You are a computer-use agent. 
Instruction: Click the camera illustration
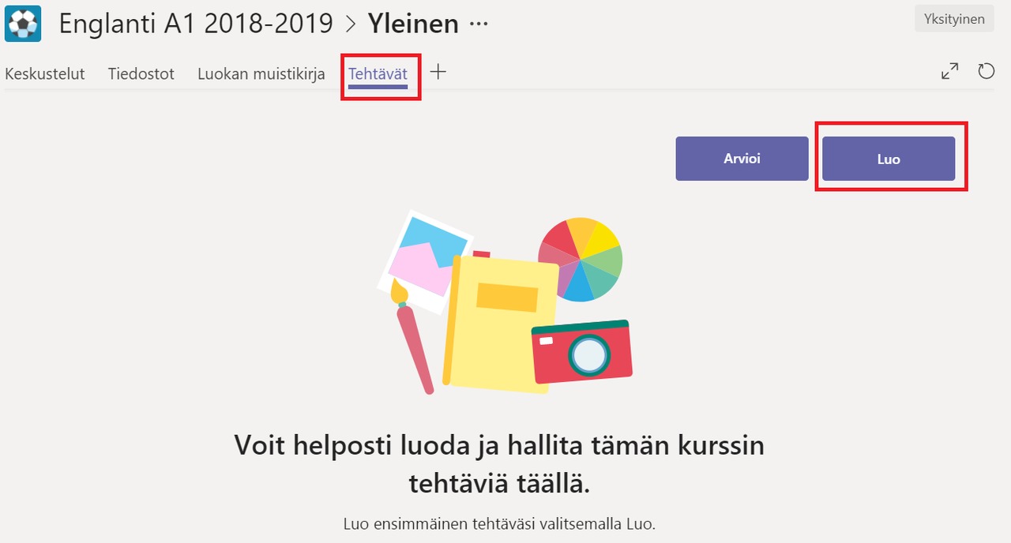point(582,352)
